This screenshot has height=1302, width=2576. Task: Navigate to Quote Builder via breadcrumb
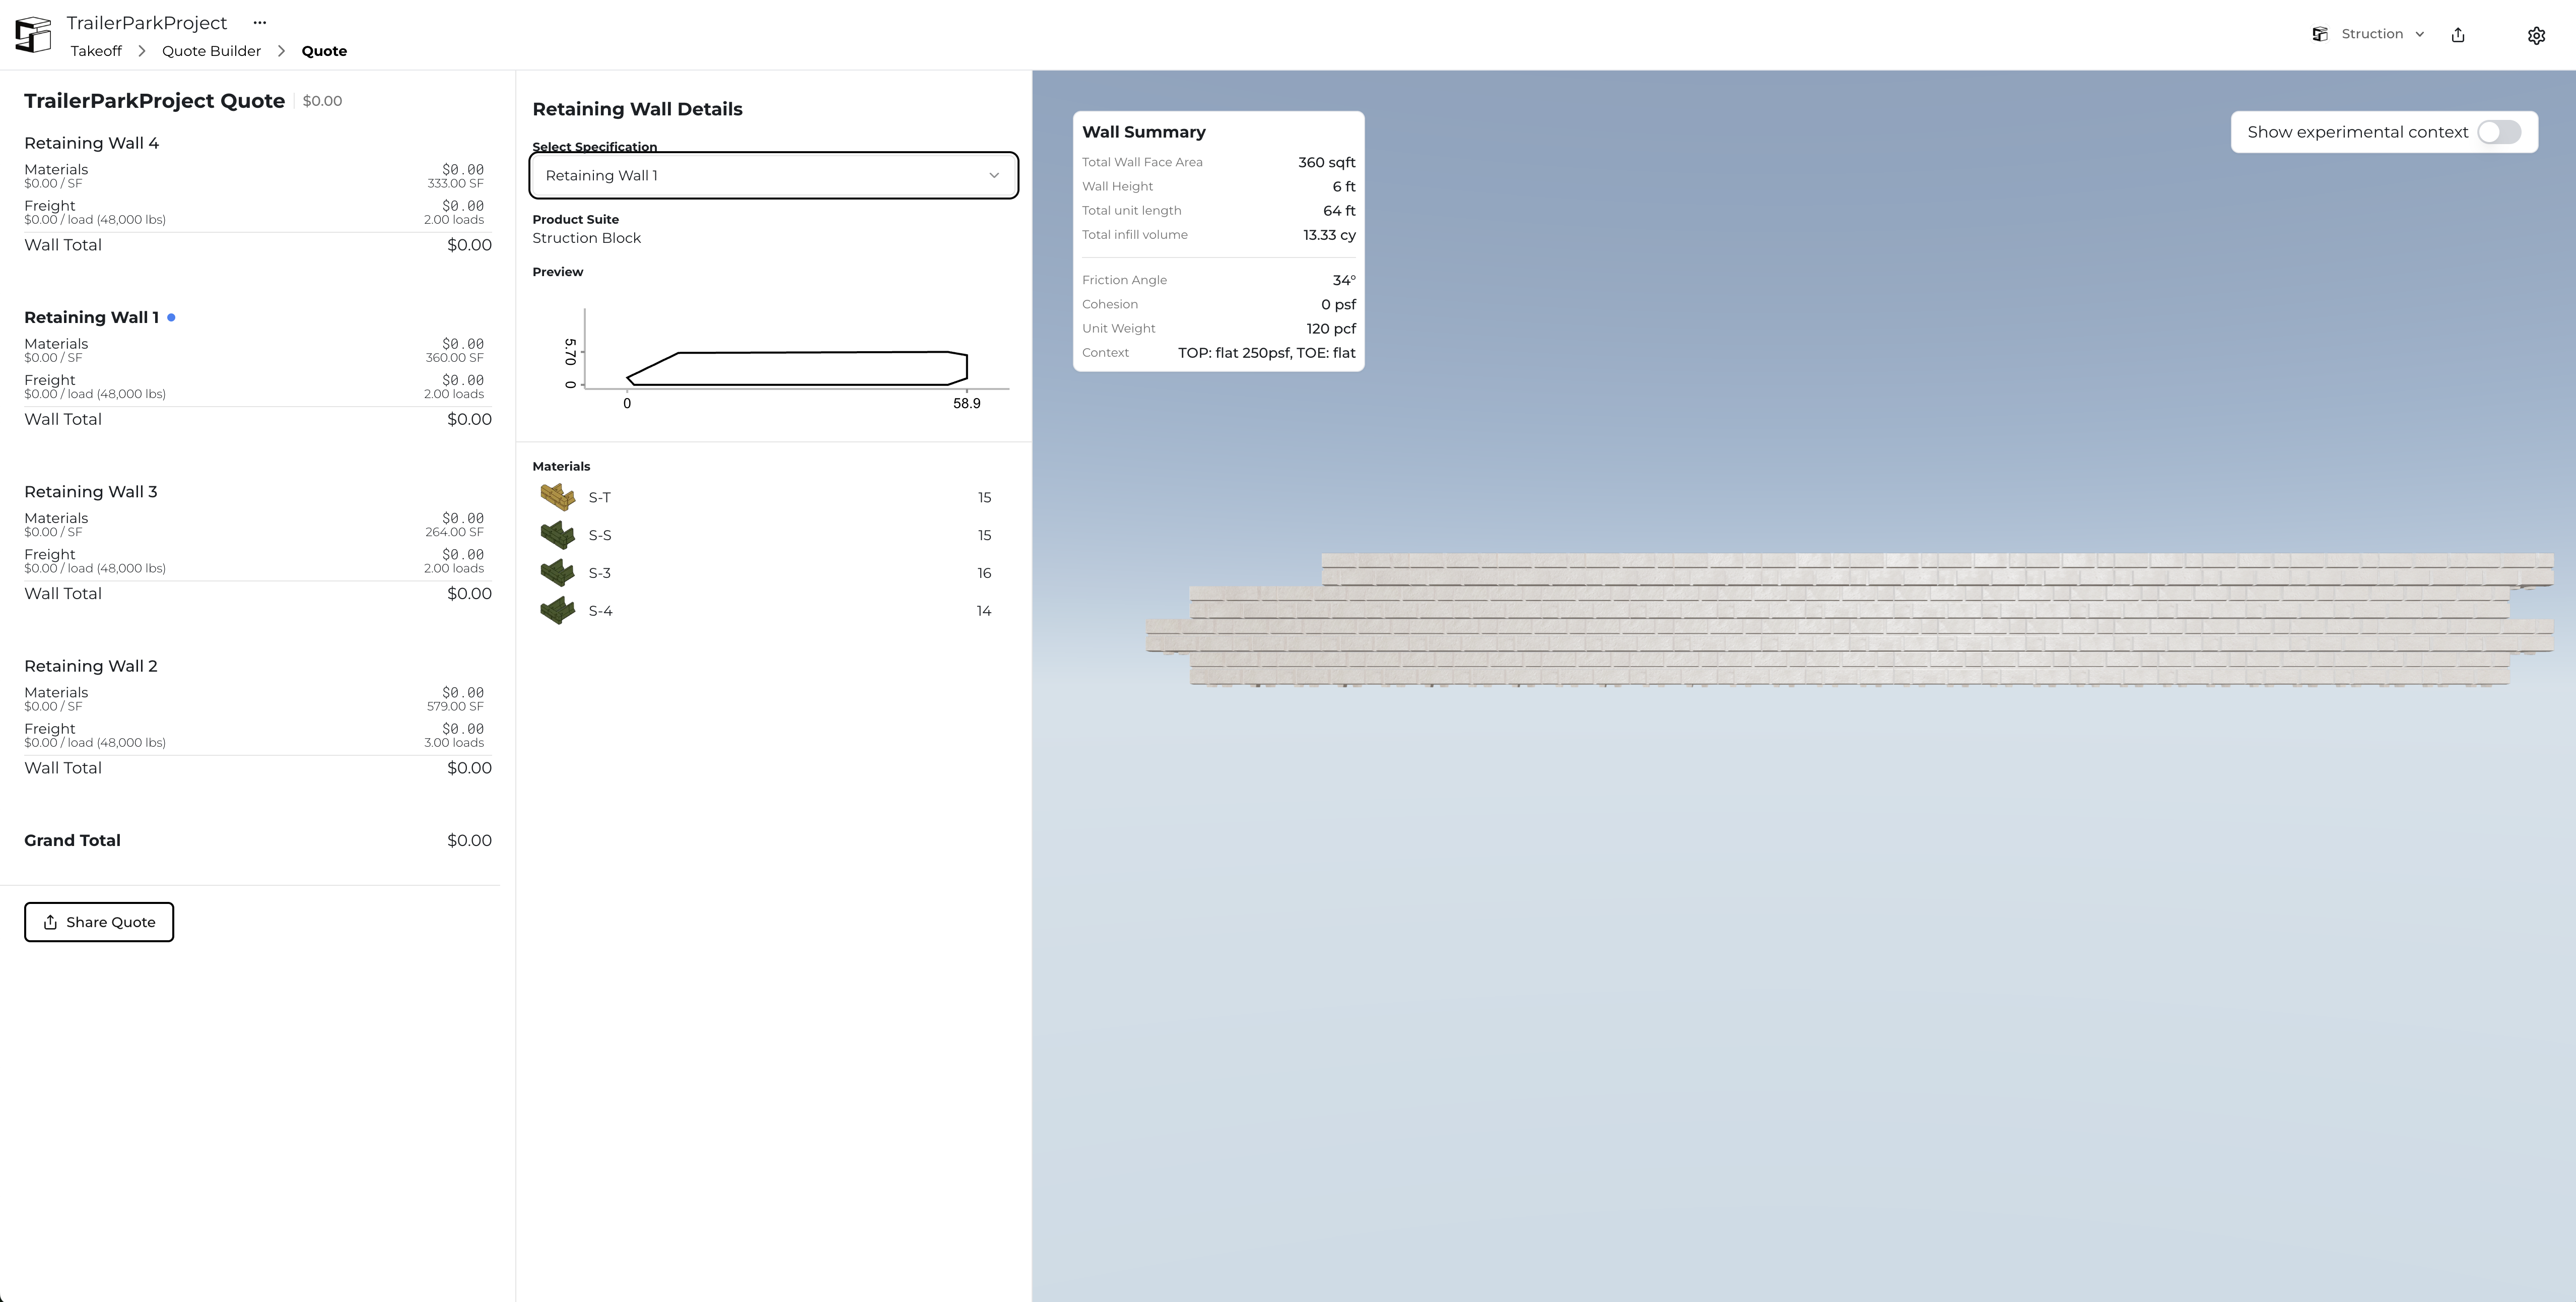point(210,50)
